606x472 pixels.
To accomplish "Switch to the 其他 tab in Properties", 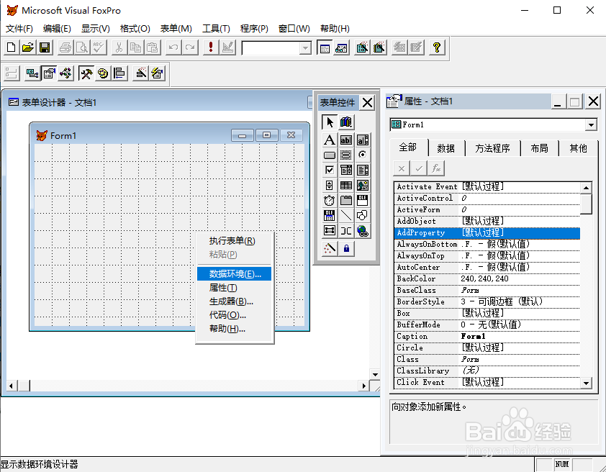I will [x=578, y=148].
